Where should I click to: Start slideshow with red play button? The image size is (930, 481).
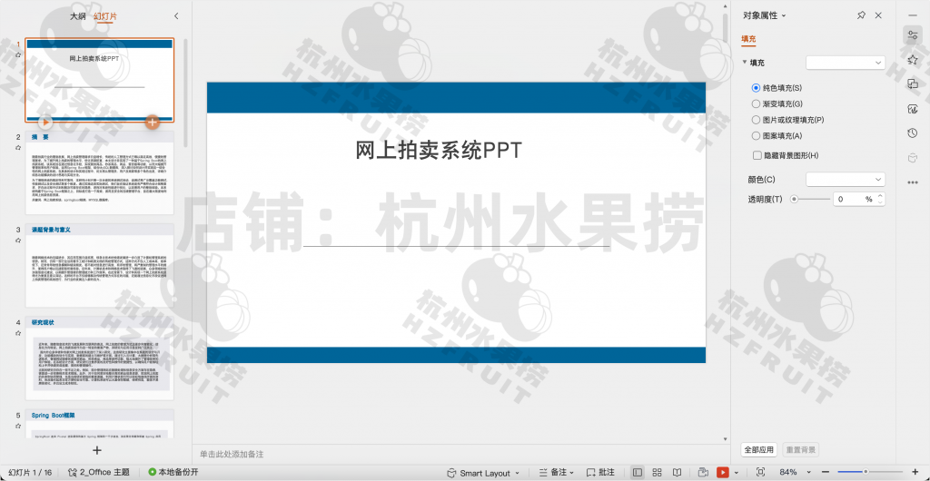(x=722, y=472)
